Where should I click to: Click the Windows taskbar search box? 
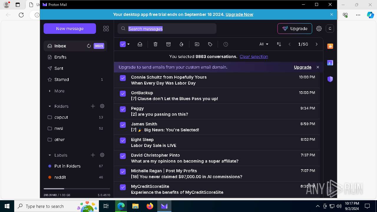57,206
